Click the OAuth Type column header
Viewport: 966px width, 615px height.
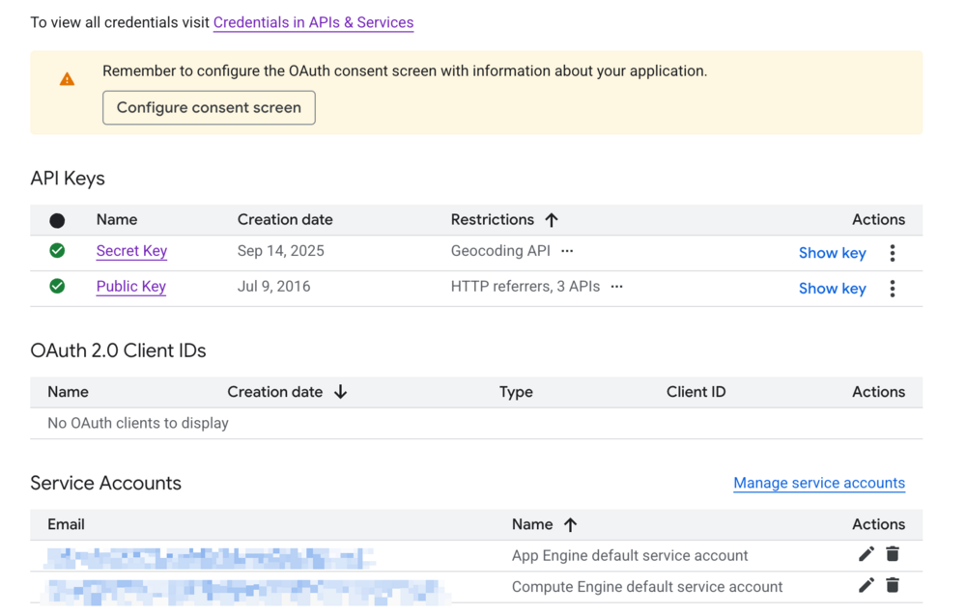pyautogui.click(x=516, y=392)
